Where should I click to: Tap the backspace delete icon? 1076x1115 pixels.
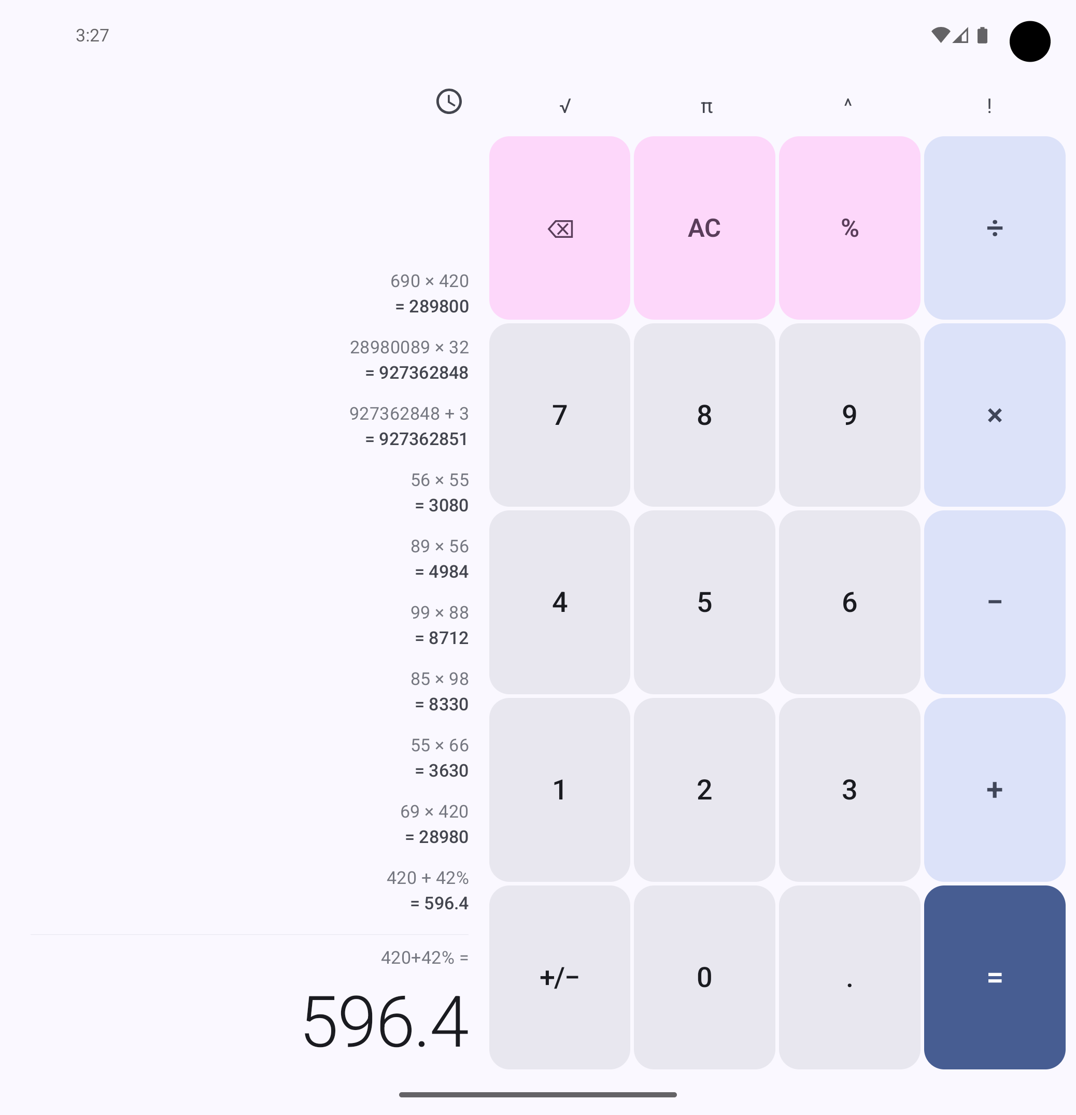[560, 228]
